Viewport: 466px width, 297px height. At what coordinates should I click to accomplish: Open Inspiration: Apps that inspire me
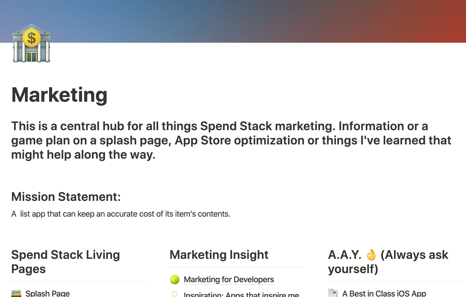point(241,294)
